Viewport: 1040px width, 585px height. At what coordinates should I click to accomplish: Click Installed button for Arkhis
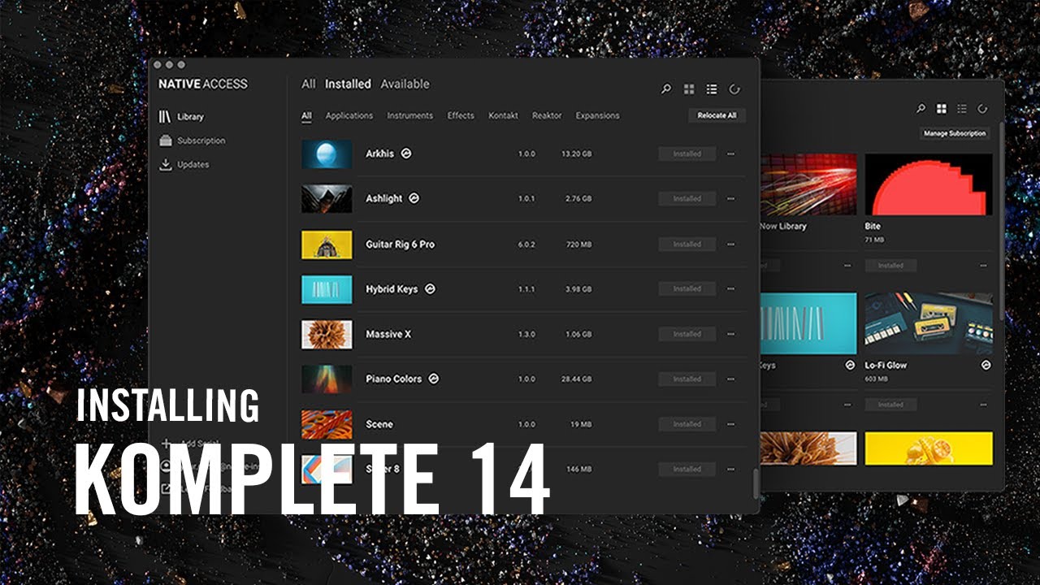coord(687,154)
